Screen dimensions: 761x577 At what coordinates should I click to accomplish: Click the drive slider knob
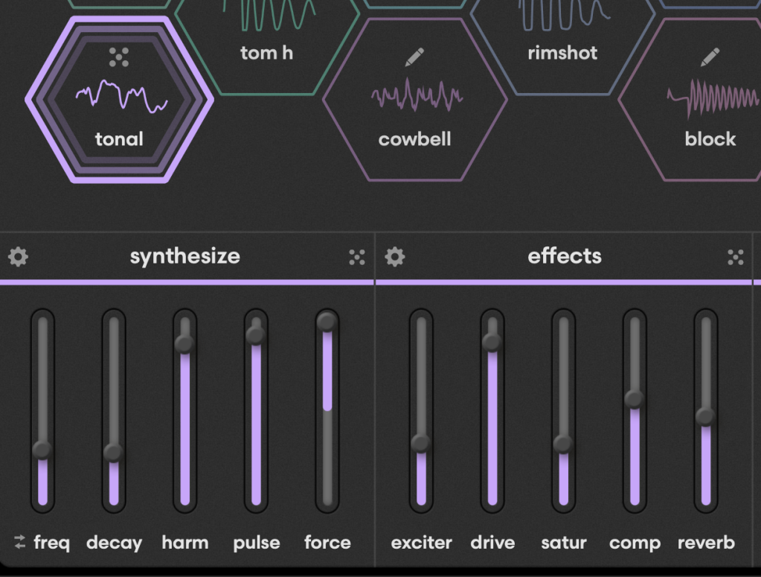coord(492,342)
